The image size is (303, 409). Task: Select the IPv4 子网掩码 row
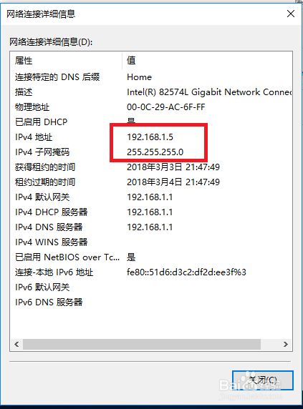pyautogui.click(x=151, y=152)
